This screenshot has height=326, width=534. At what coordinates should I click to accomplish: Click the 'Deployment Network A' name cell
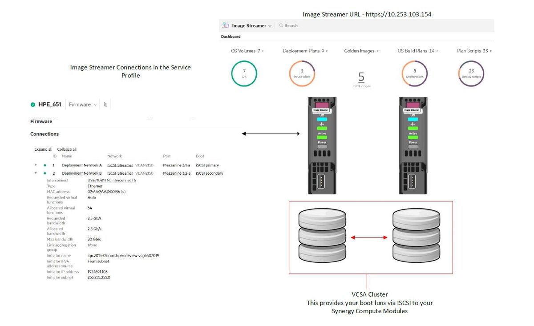tap(82, 165)
